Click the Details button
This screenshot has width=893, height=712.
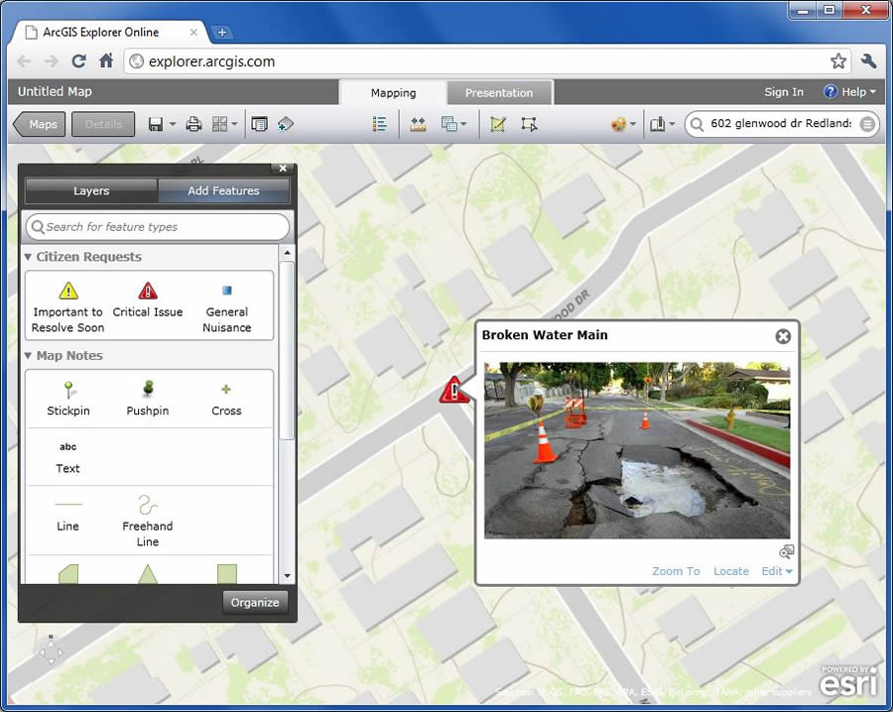103,124
